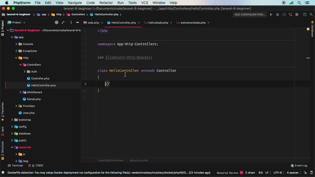Expand the lang folder
This screenshot has width=315, height=177.
(x=16, y=161)
